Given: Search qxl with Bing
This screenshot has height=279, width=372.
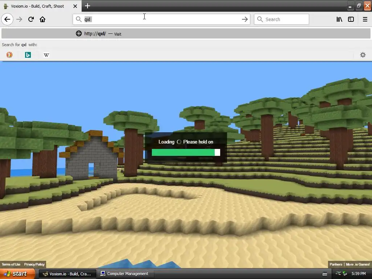Looking at the screenshot, I should click(x=28, y=55).
